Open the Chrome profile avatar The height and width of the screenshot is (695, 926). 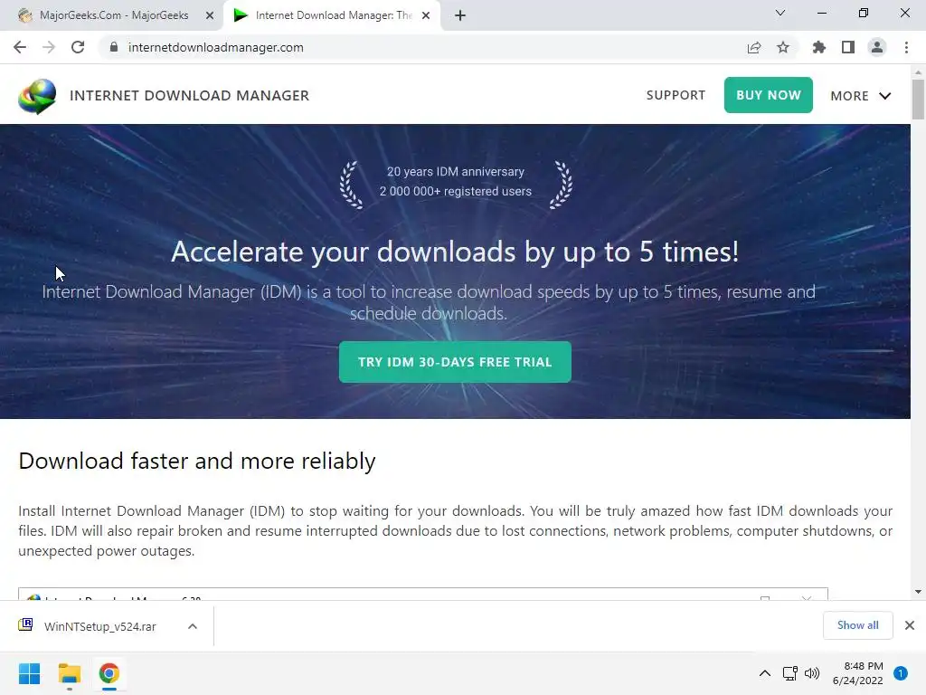(877, 47)
